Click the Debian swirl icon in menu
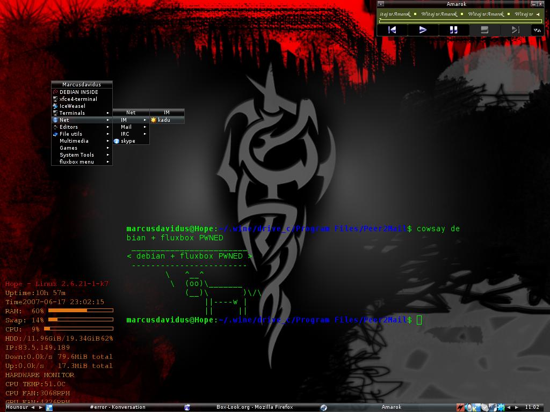This screenshot has height=412, width=550. click(x=55, y=92)
